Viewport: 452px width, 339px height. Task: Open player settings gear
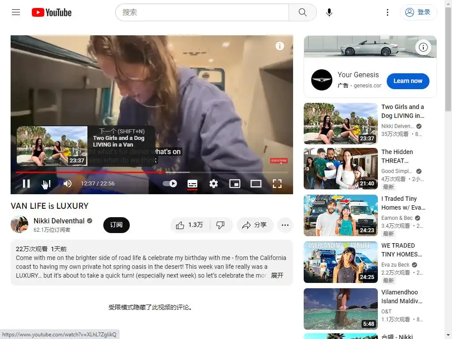point(214,184)
